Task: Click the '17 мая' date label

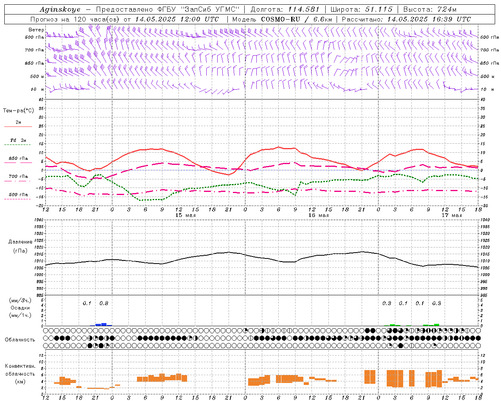Action: tap(452, 215)
